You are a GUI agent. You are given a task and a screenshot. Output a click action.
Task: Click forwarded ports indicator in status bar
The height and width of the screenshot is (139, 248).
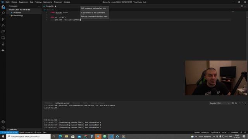[x=45, y=132]
